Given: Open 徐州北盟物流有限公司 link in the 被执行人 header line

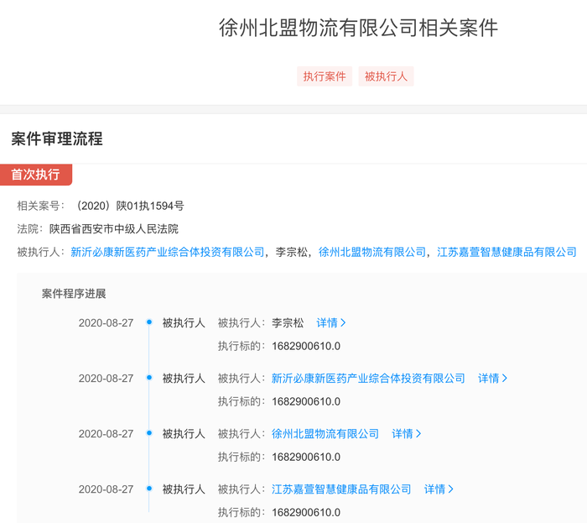Looking at the screenshot, I should point(372,252).
